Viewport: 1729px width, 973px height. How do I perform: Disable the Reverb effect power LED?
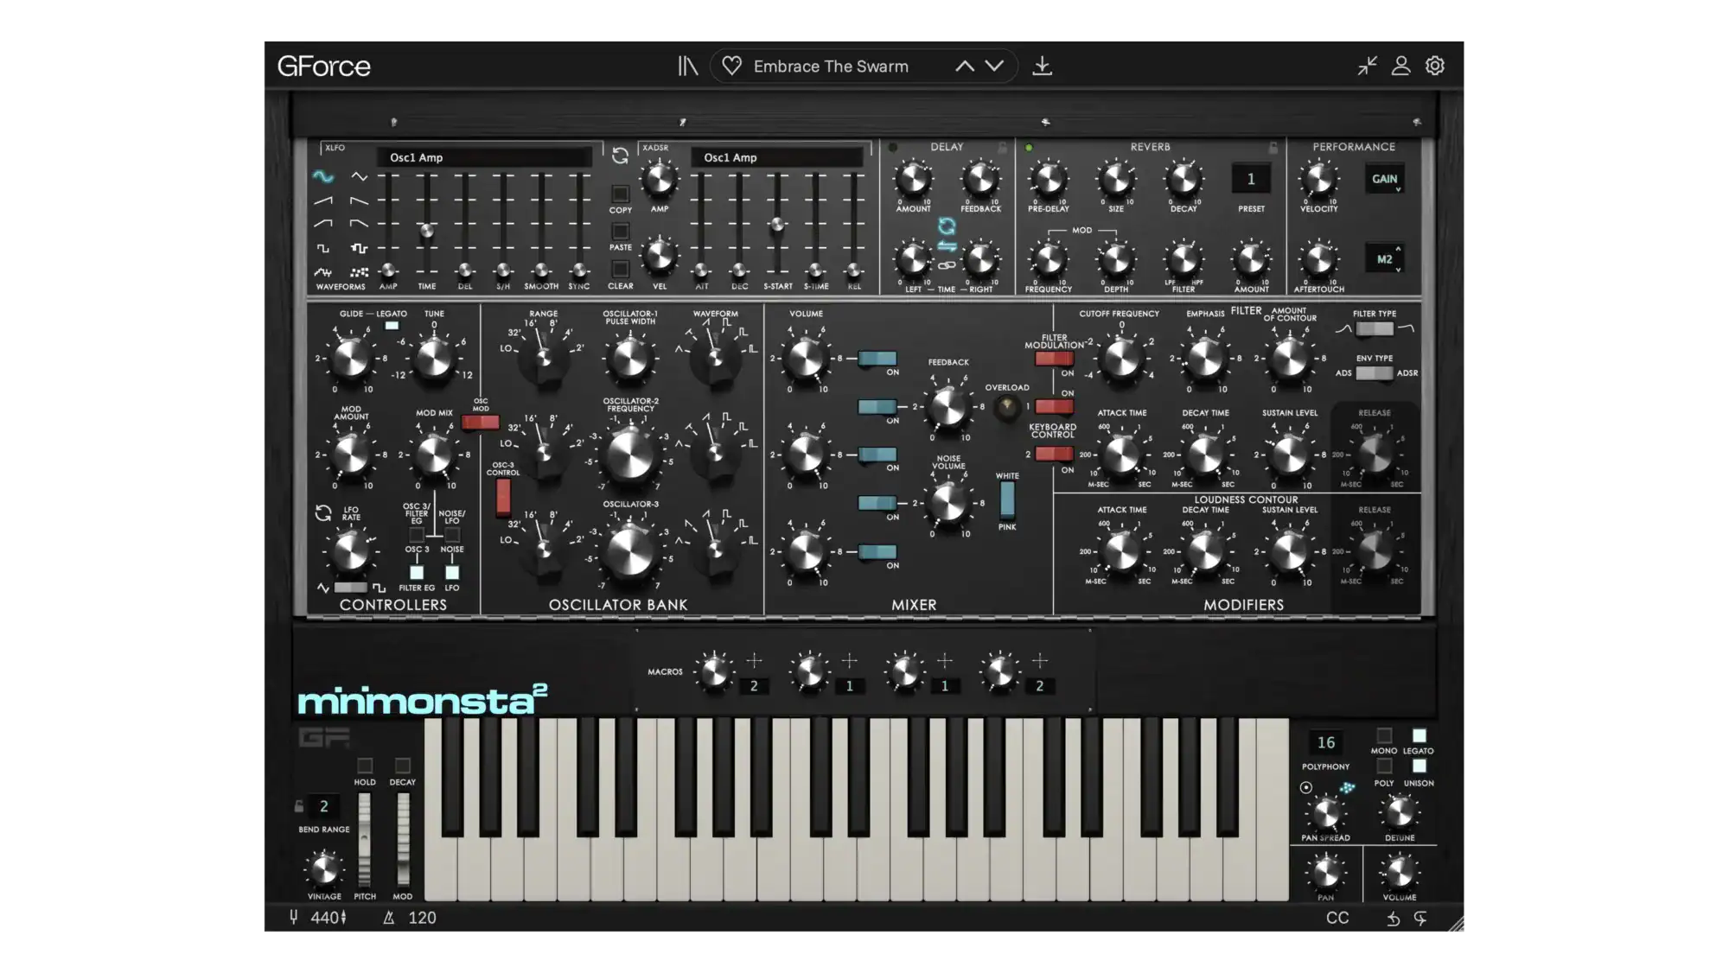coord(1029,148)
